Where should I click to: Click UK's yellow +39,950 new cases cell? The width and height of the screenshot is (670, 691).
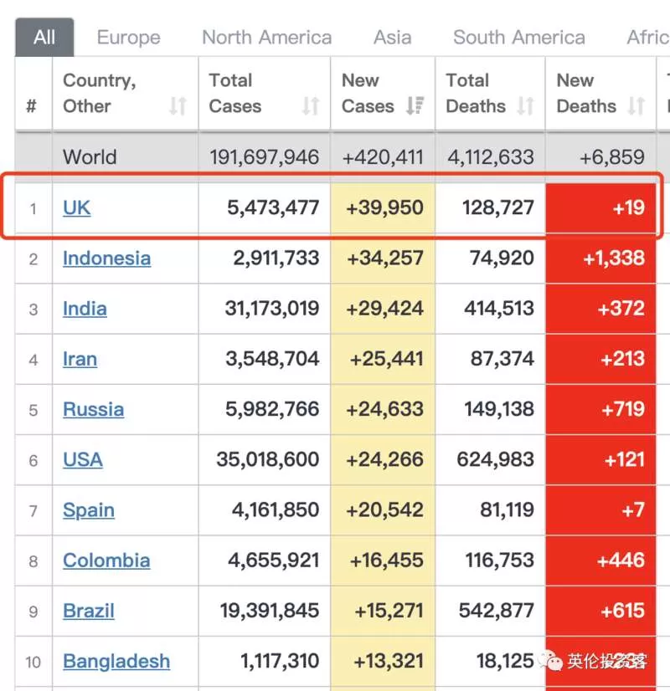coord(383,207)
